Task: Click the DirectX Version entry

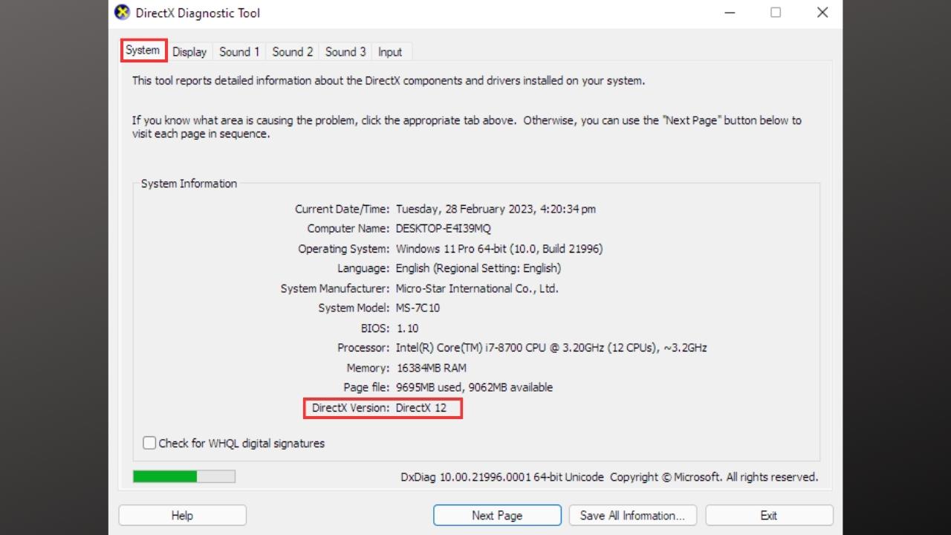Action: (x=383, y=408)
